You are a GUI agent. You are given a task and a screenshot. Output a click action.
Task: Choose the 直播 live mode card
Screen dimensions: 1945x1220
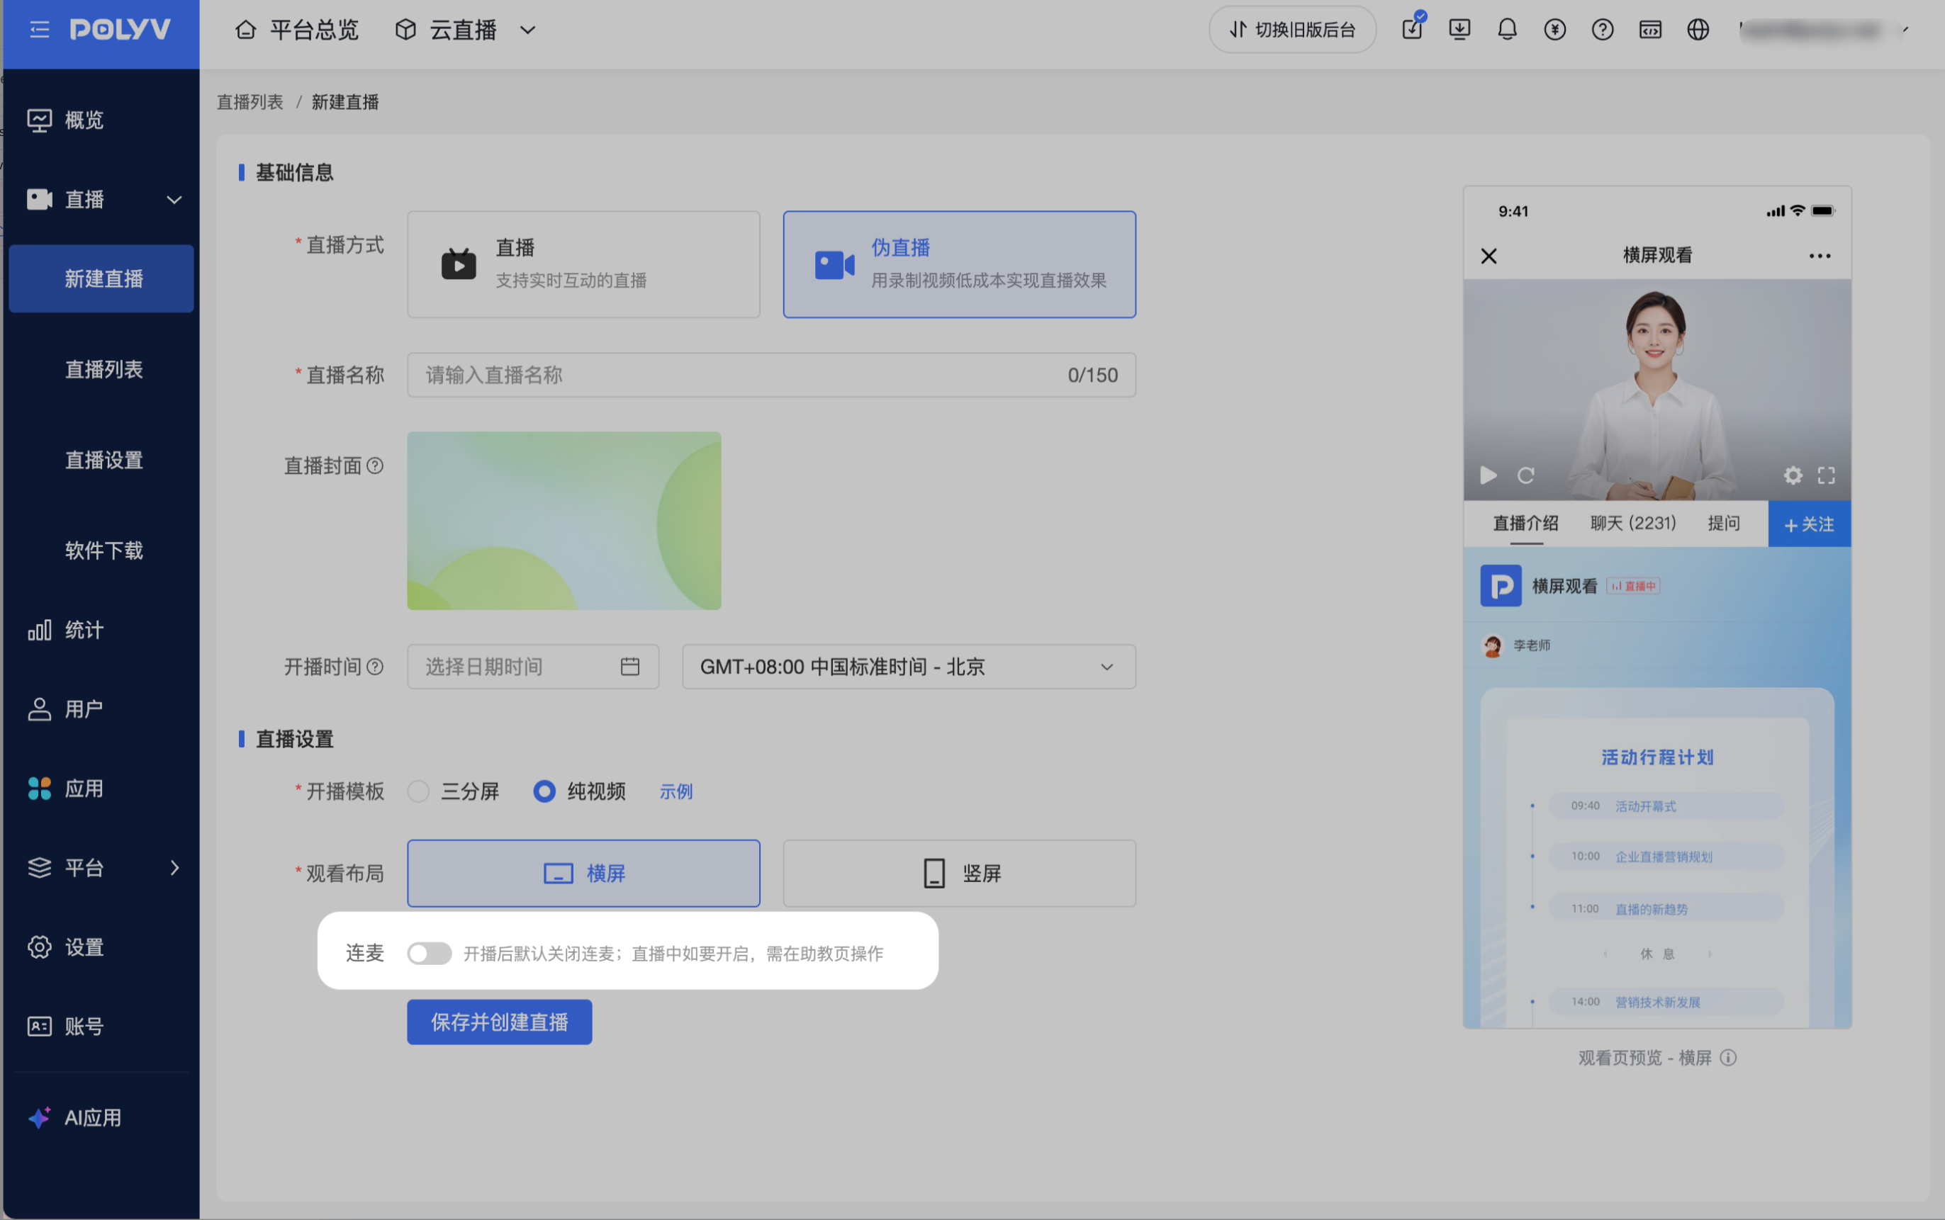click(x=583, y=265)
